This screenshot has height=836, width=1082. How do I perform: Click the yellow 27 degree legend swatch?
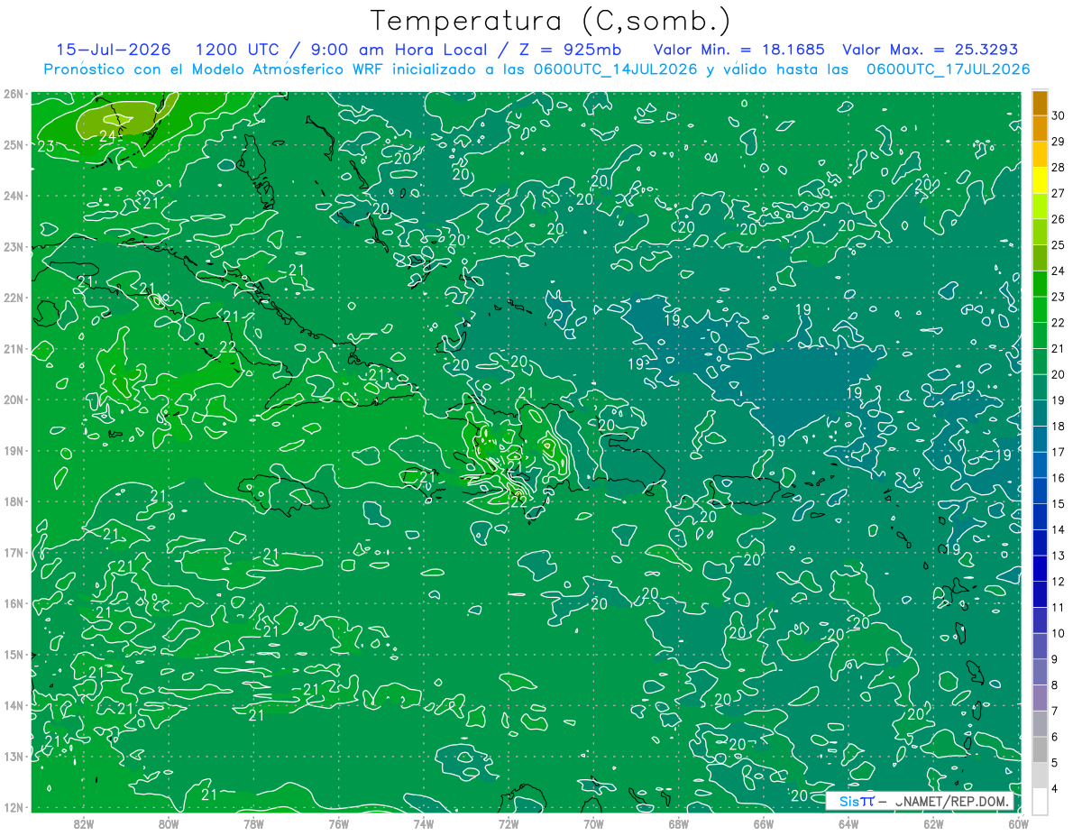pos(1040,180)
